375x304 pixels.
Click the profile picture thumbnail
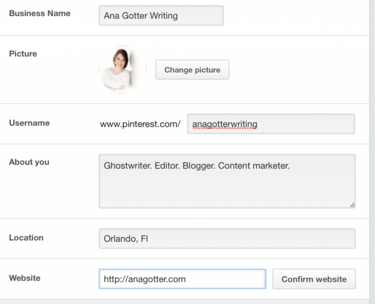point(123,69)
